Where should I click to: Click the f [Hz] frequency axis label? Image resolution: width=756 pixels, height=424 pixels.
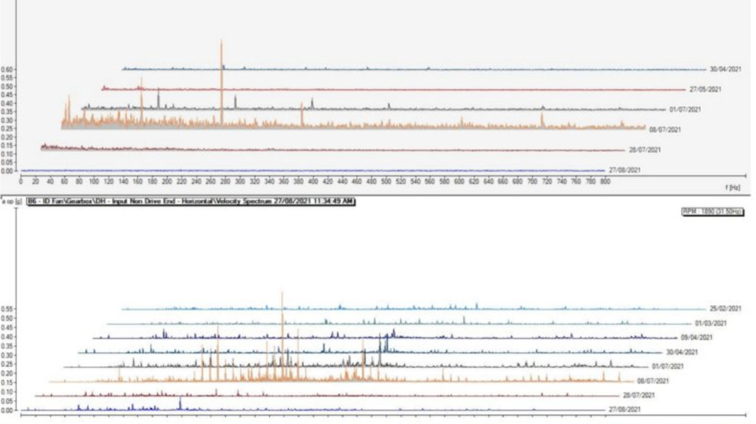[x=733, y=187]
